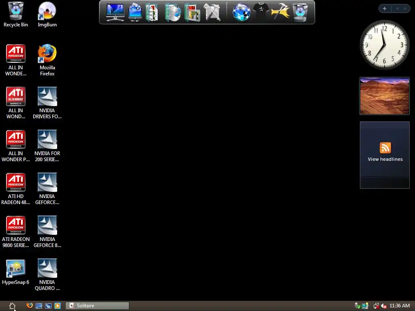The image size is (415, 311).
Task: Click the house-shaped Start button
Action: 12,306
